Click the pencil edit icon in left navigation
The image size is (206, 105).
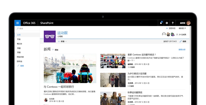(x=18, y=66)
